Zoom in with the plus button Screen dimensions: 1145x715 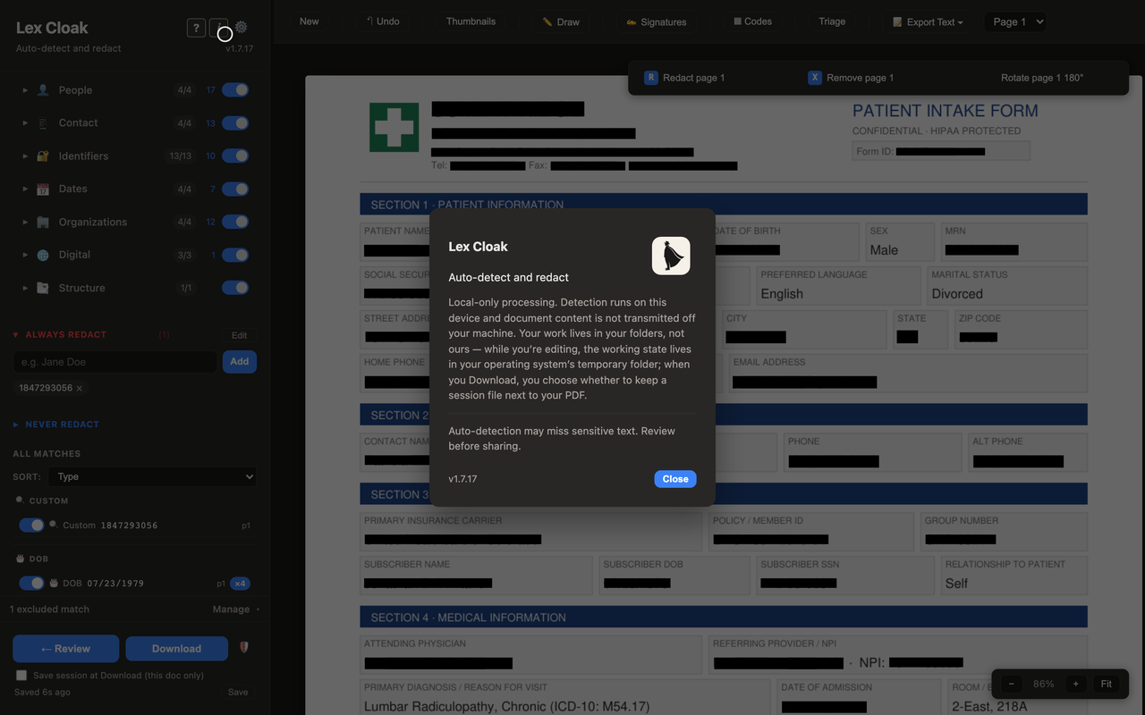(x=1075, y=684)
